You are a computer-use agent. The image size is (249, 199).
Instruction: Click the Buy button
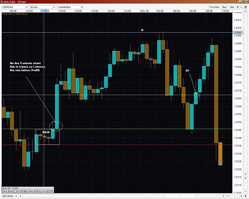225,7
